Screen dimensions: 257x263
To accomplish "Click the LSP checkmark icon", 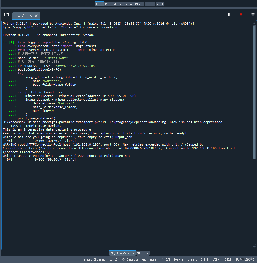I will click(x=162, y=260).
